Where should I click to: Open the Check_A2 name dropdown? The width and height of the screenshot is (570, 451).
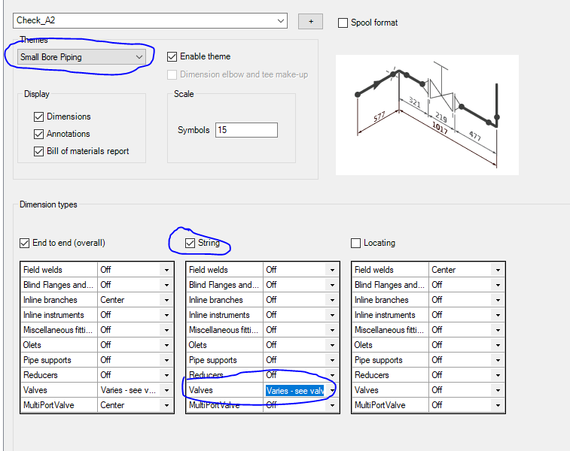[281, 21]
